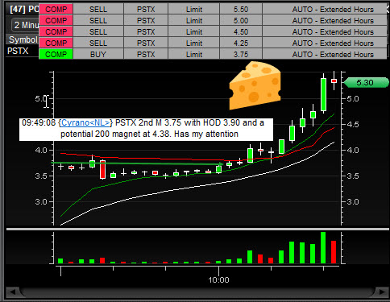390x302 pixels.
Task: Click the COMP status of the 5.50 sell order
Action: tap(56, 9)
